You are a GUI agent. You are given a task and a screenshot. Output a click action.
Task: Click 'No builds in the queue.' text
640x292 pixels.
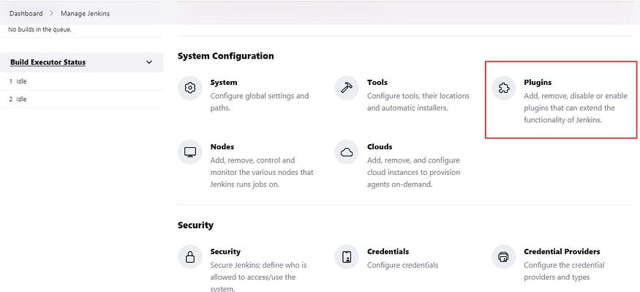[x=40, y=29]
